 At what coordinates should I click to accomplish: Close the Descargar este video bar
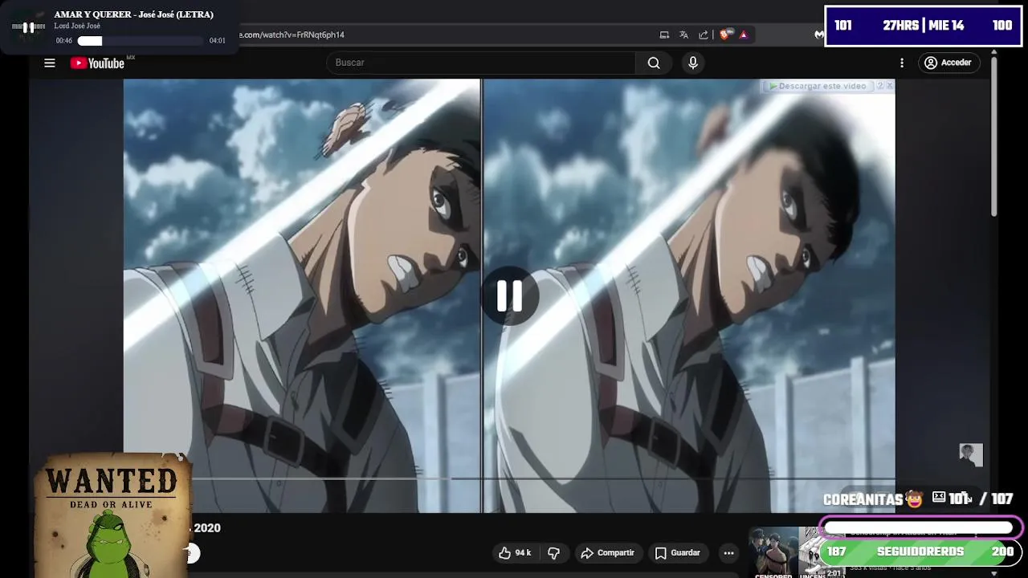[x=890, y=86]
